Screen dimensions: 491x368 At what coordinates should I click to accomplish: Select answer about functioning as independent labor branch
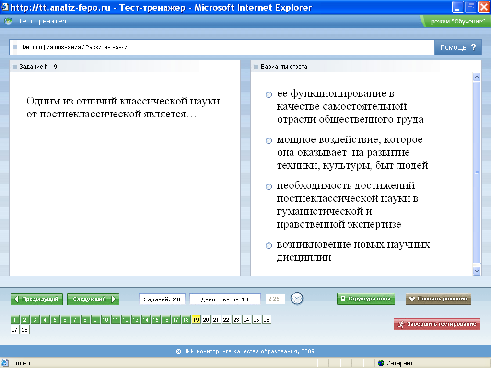269,94
